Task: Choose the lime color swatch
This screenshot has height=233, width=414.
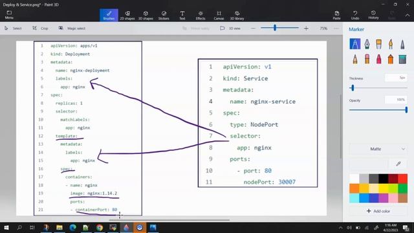Action: (393, 188)
